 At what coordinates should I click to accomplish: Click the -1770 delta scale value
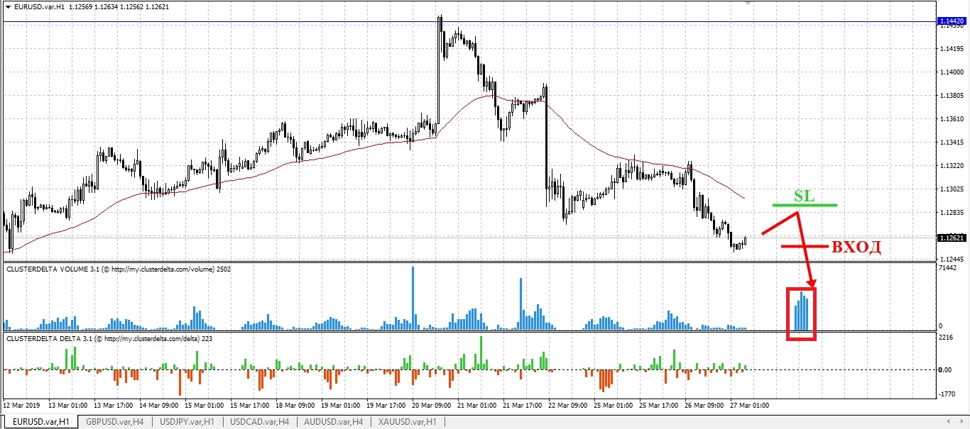click(x=947, y=394)
